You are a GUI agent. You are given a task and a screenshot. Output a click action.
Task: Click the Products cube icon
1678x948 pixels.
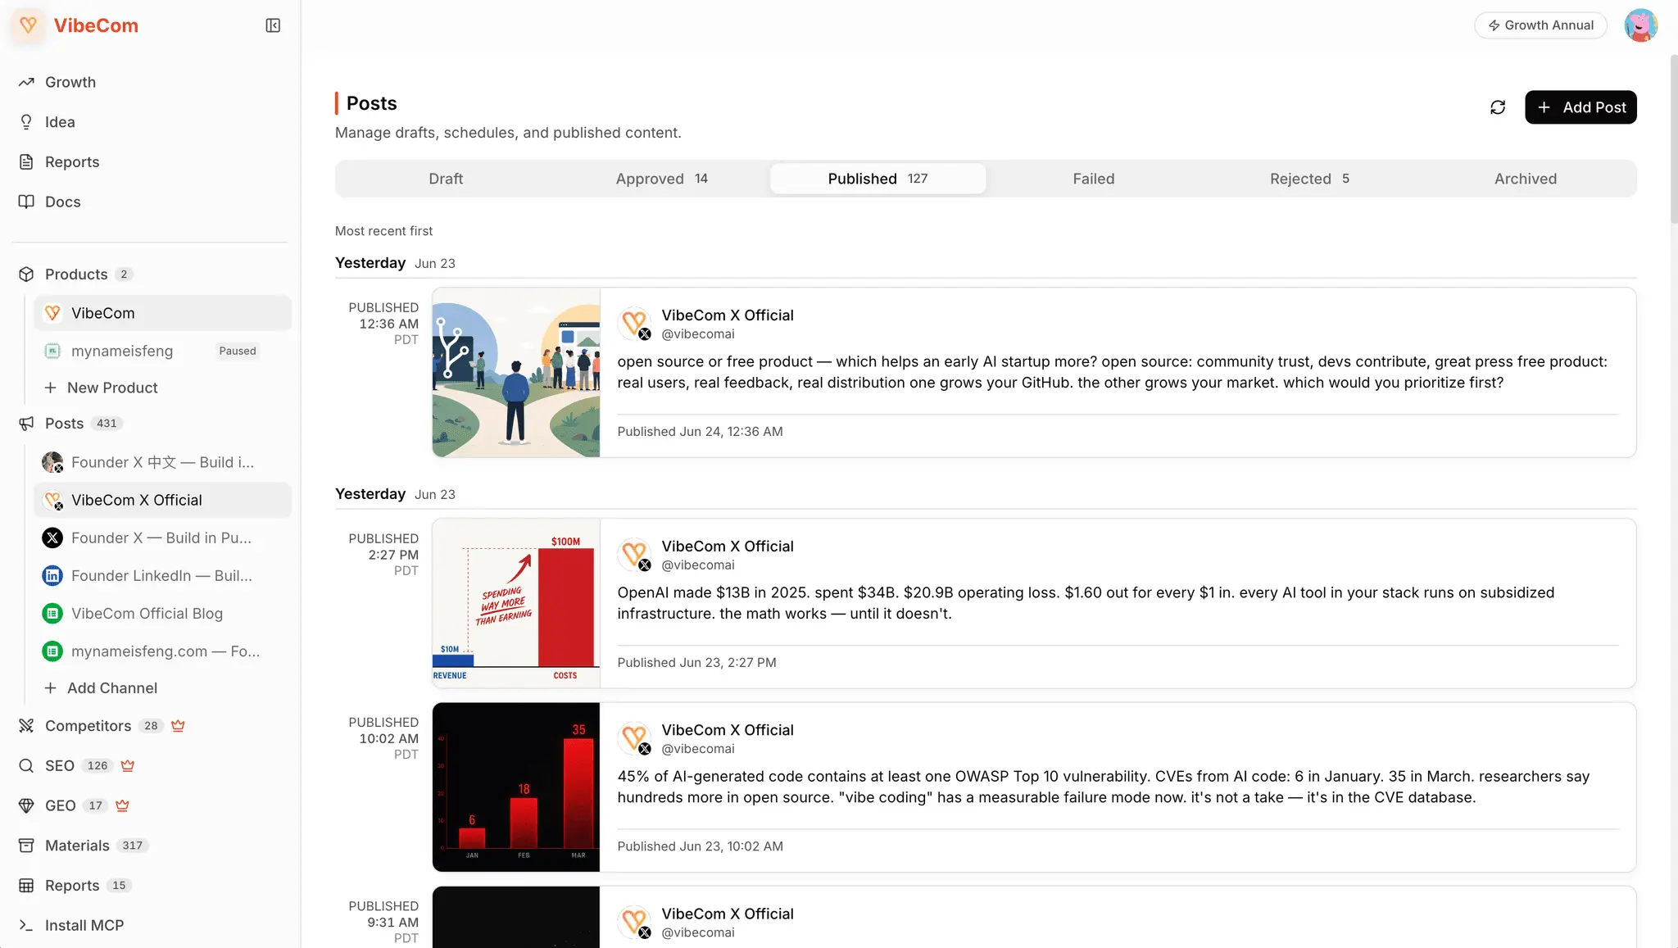pyautogui.click(x=26, y=274)
